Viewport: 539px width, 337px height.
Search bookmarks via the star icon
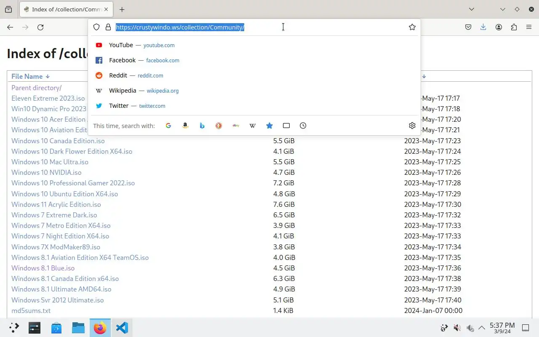pyautogui.click(x=269, y=126)
